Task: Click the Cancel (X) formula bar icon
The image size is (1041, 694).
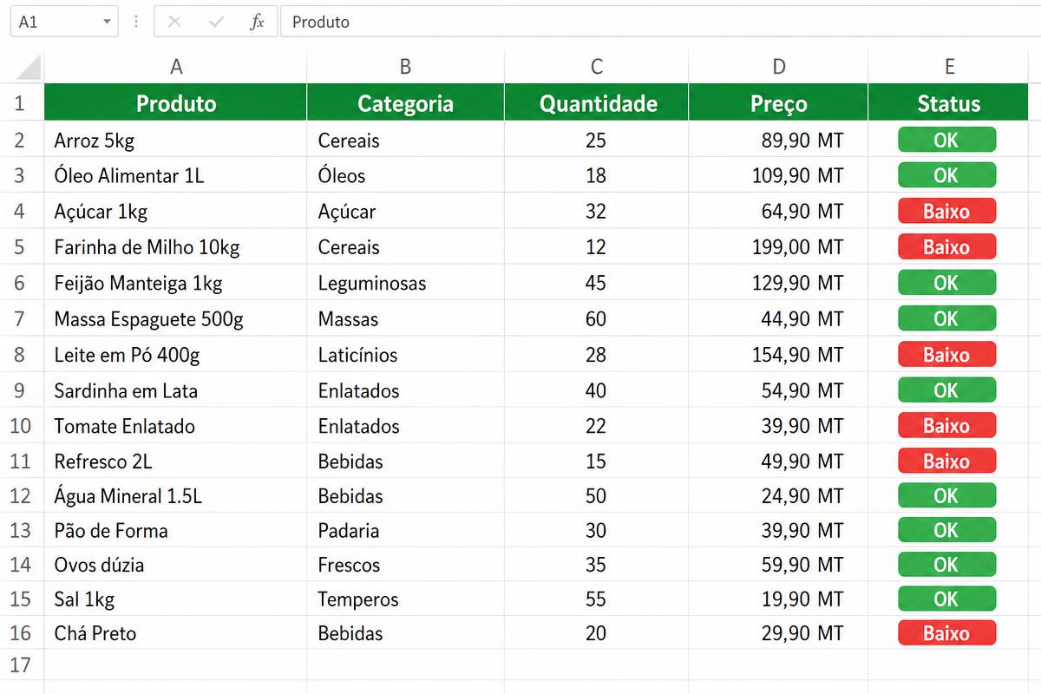Action: (x=174, y=22)
